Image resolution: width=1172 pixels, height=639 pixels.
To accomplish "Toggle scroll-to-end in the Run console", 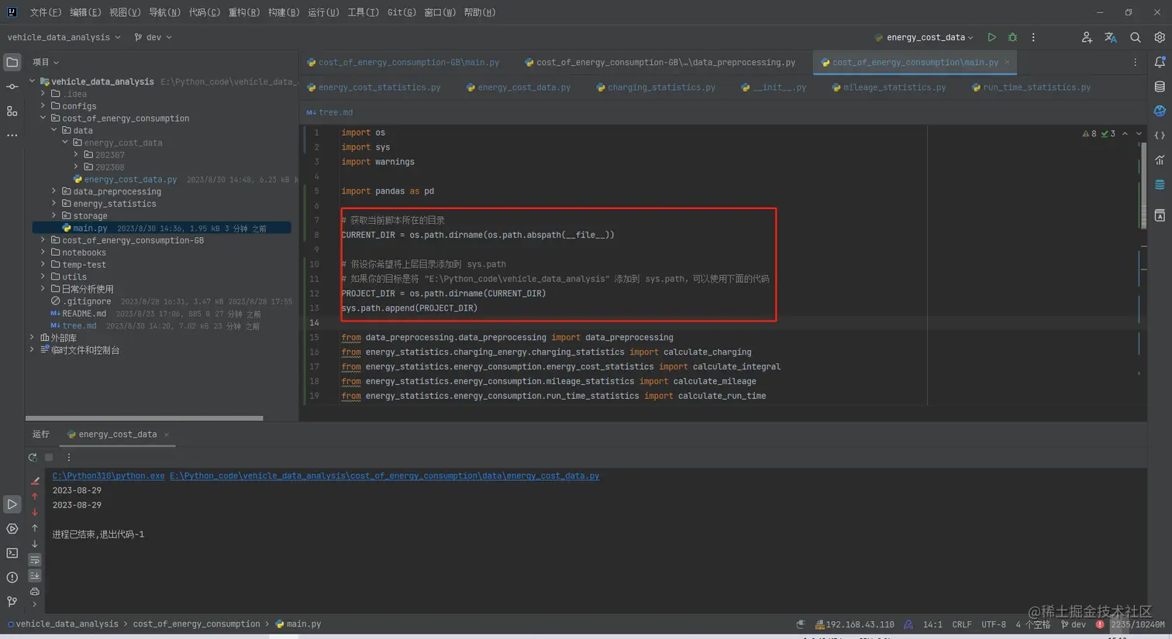I will click(x=35, y=575).
